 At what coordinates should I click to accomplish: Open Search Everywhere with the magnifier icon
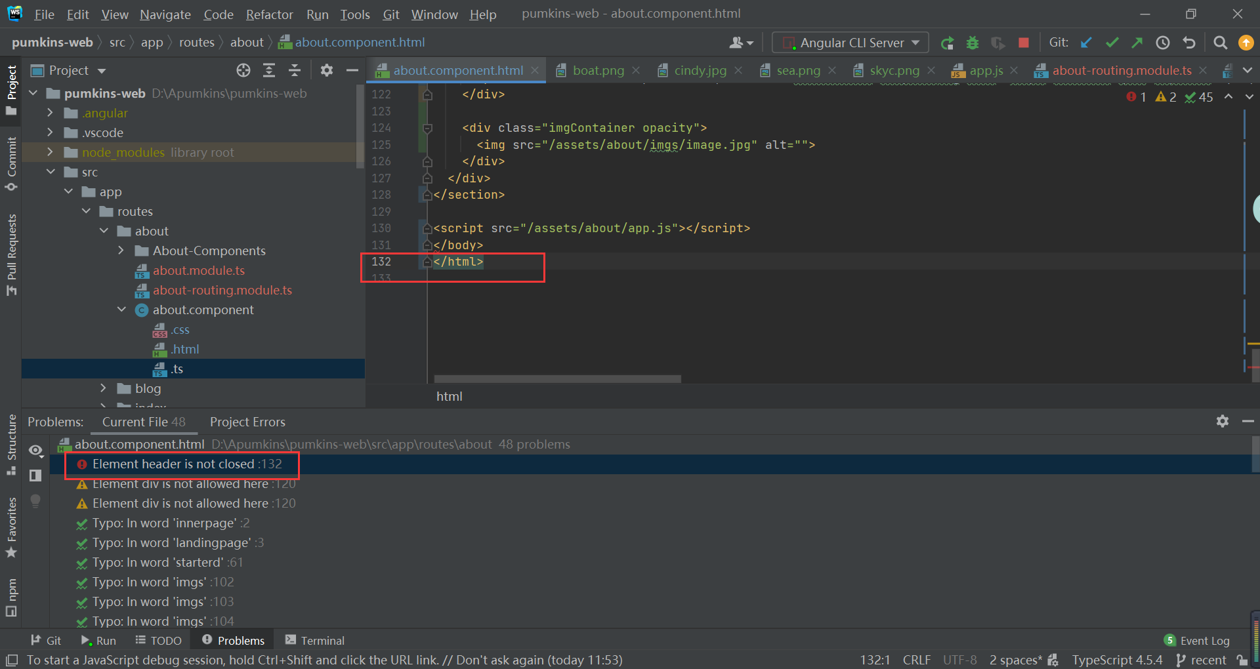pos(1221,42)
